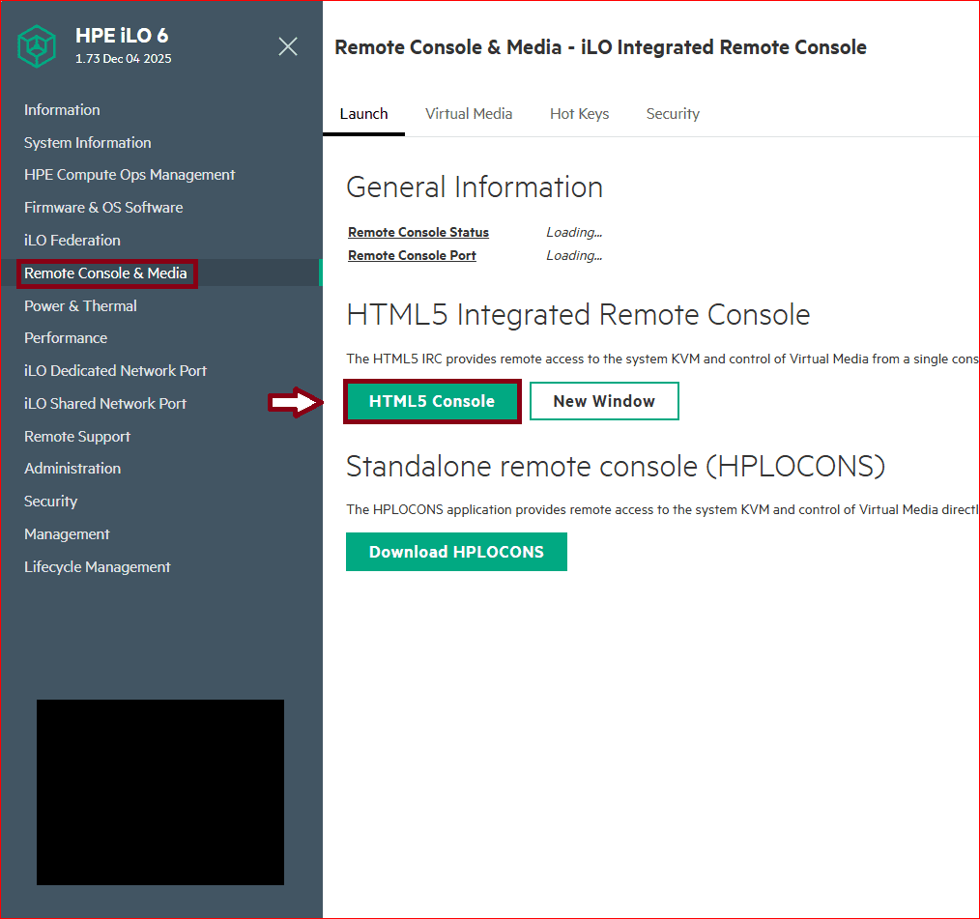980x919 pixels.
Task: Go to System Information menu item
Action: 87,143
